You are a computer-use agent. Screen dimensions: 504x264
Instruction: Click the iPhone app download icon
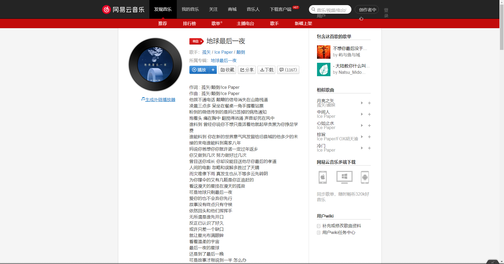[322, 177]
